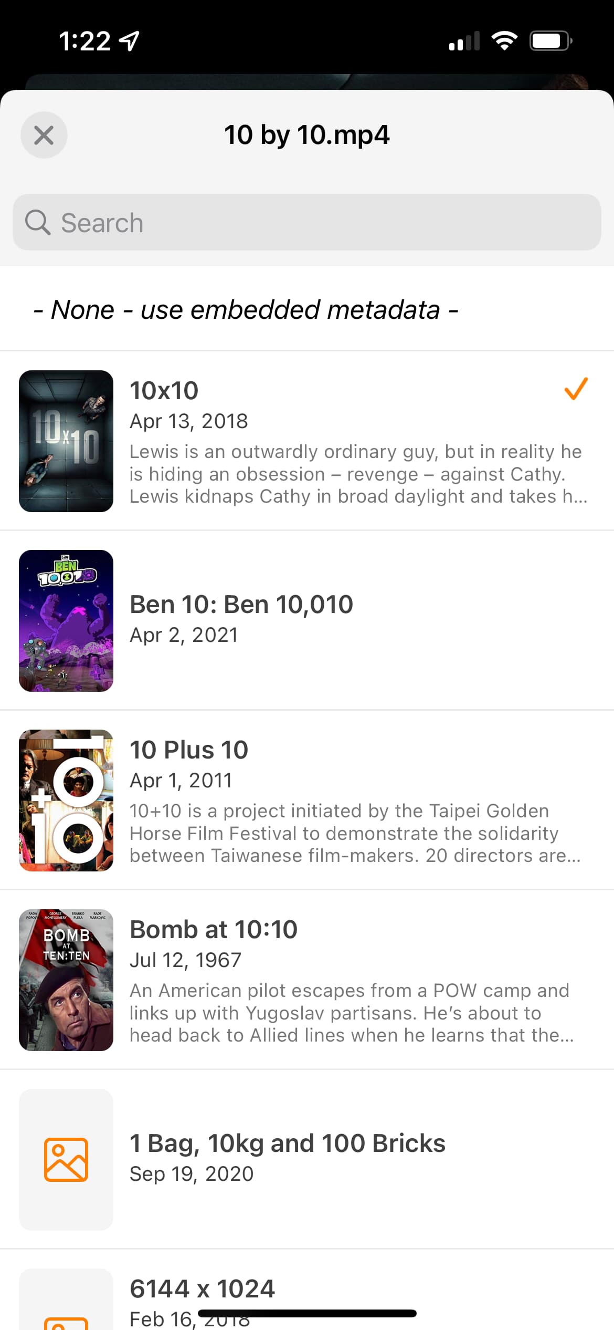Select the 6144 x 1024 result
The image size is (614, 1330).
[x=307, y=1290]
